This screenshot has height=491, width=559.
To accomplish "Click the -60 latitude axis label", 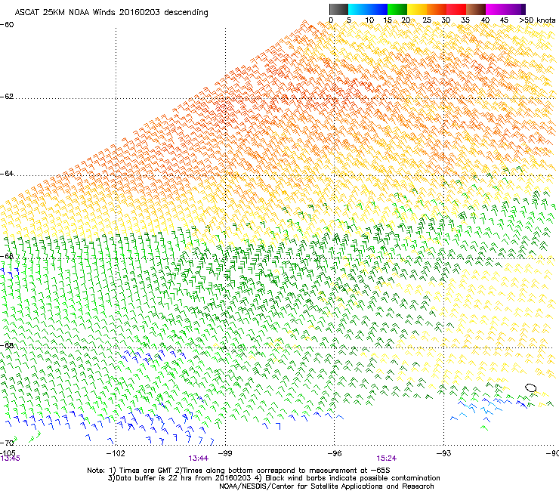I will click(7, 25).
